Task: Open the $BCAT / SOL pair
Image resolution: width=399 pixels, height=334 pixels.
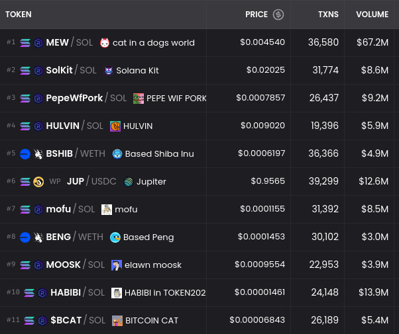Action: coord(78,320)
